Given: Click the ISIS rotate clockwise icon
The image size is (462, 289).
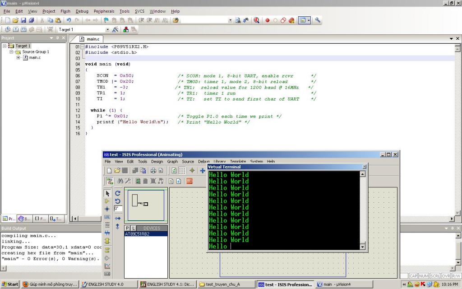Looking at the screenshot, I should pyautogui.click(x=118, y=193).
